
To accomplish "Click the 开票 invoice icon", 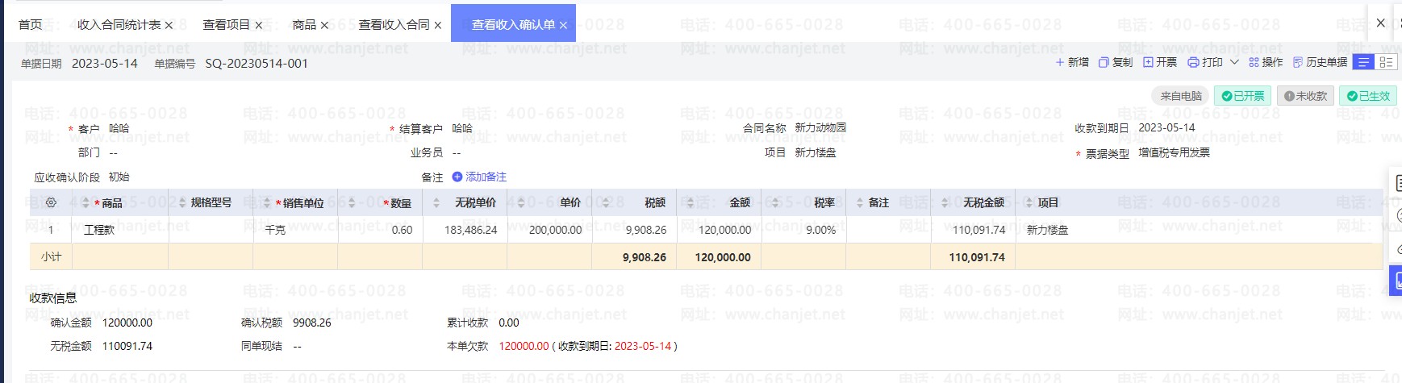I will point(1148,62).
